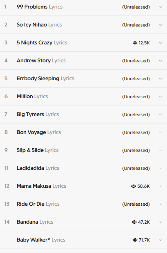Open Mama Makusa Lyrics link

tap(41, 186)
